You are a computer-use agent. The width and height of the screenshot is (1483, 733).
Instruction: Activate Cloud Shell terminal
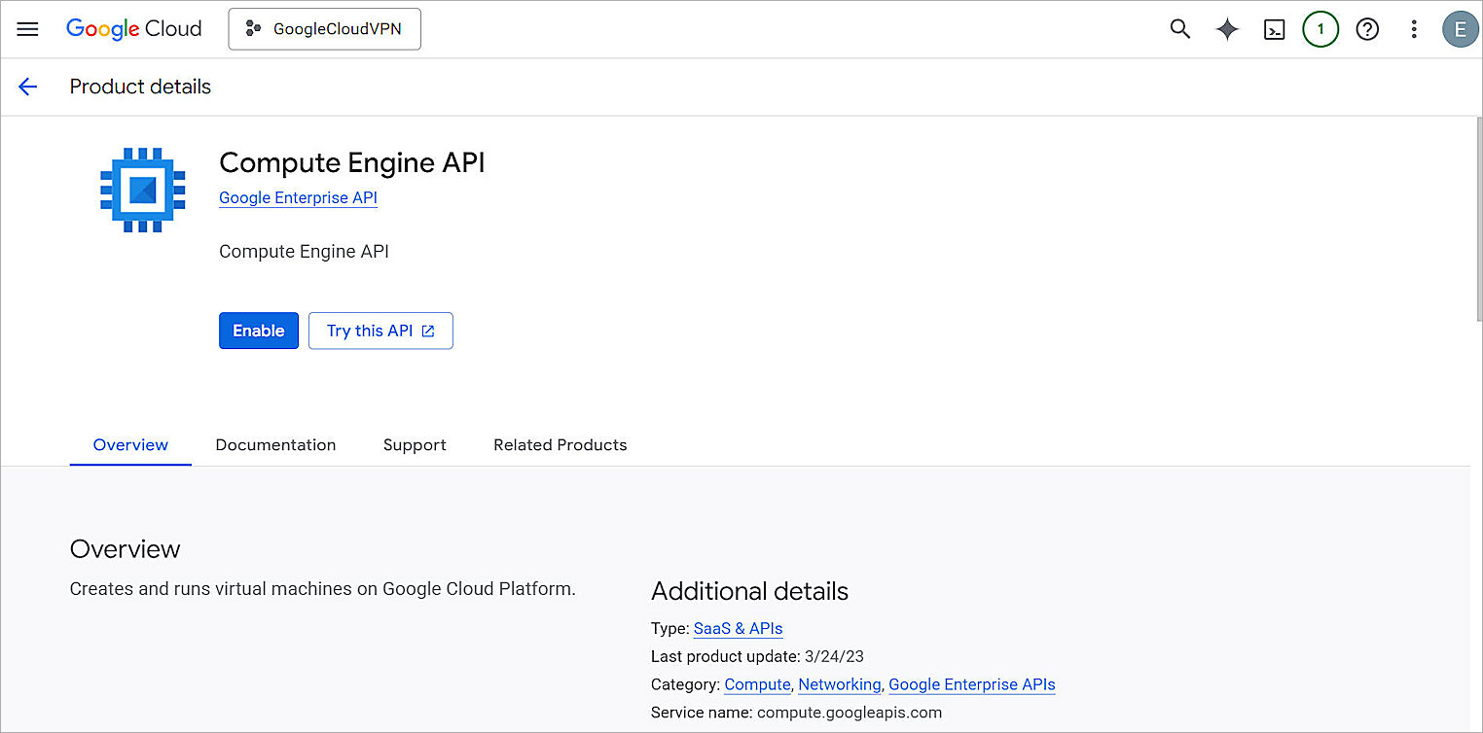(1274, 29)
